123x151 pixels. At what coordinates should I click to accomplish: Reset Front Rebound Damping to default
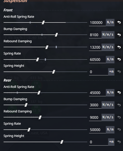(x=119, y=47)
